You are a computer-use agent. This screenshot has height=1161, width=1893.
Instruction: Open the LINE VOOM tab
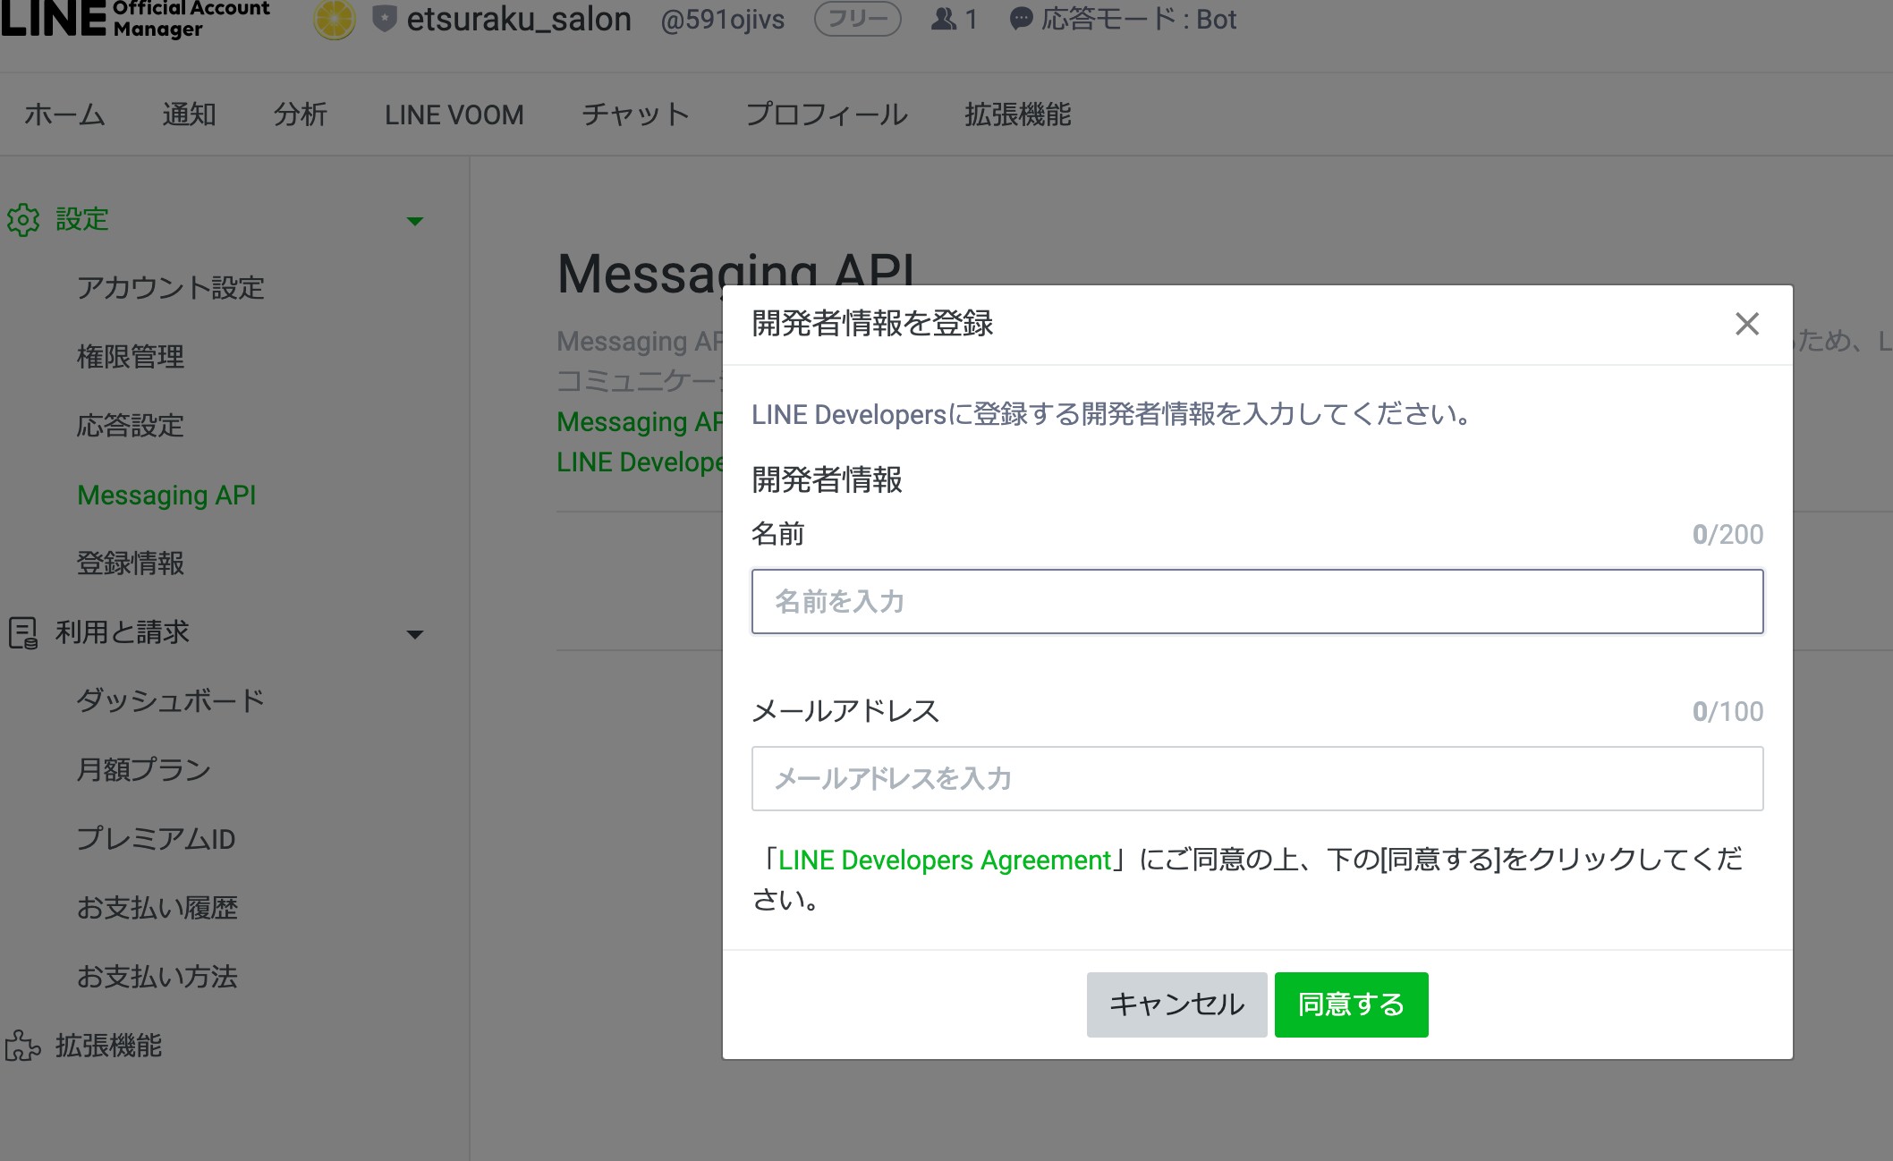point(454,114)
